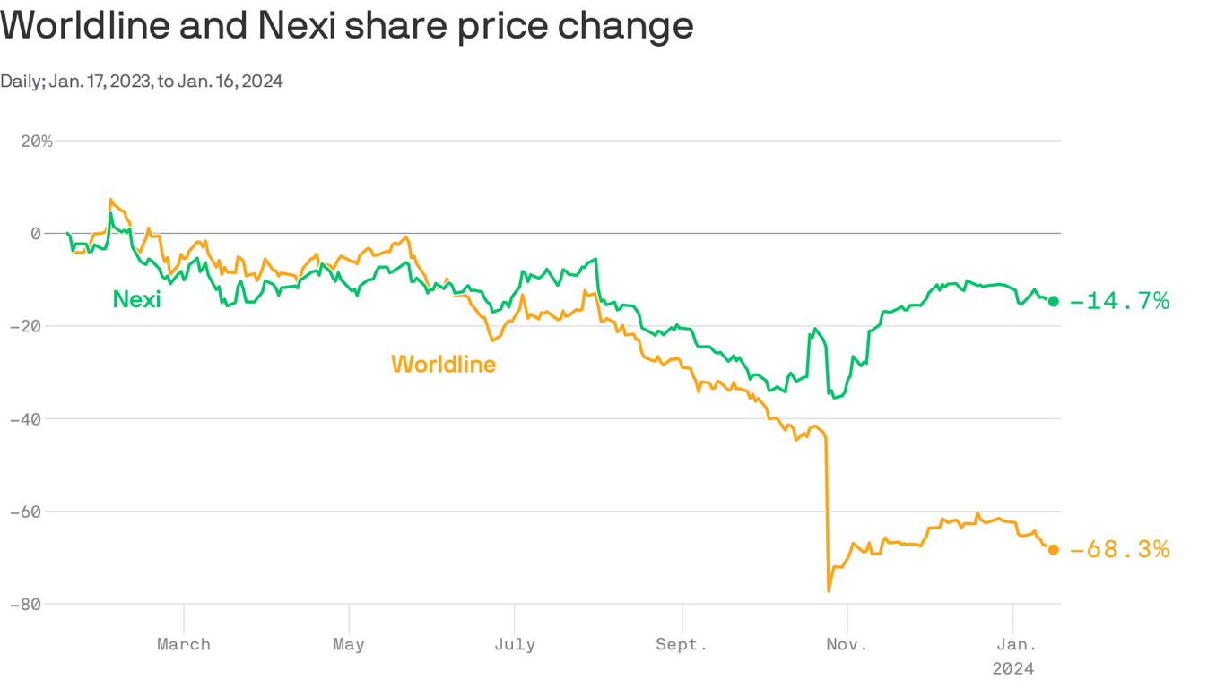Viewport: 1225px width, 688px height.
Task: Click the 0 y-axis label
Action: click(x=36, y=234)
